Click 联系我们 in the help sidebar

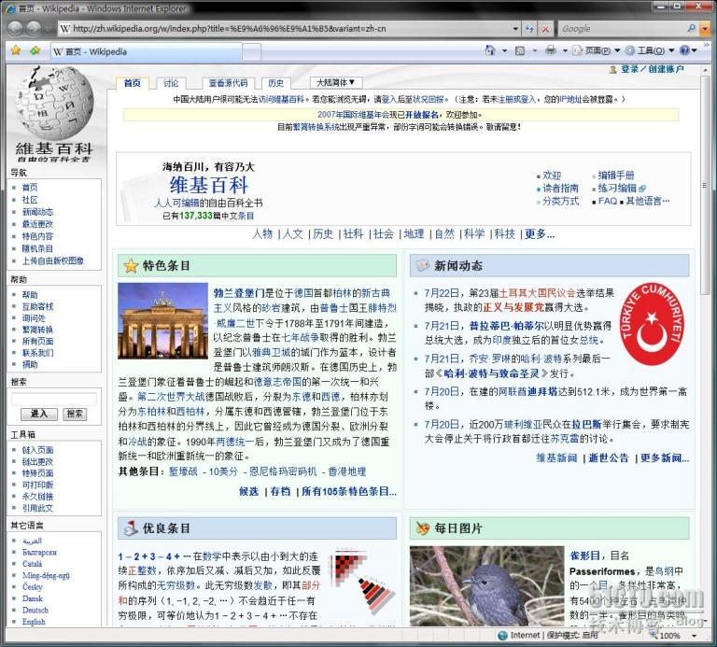(x=37, y=353)
